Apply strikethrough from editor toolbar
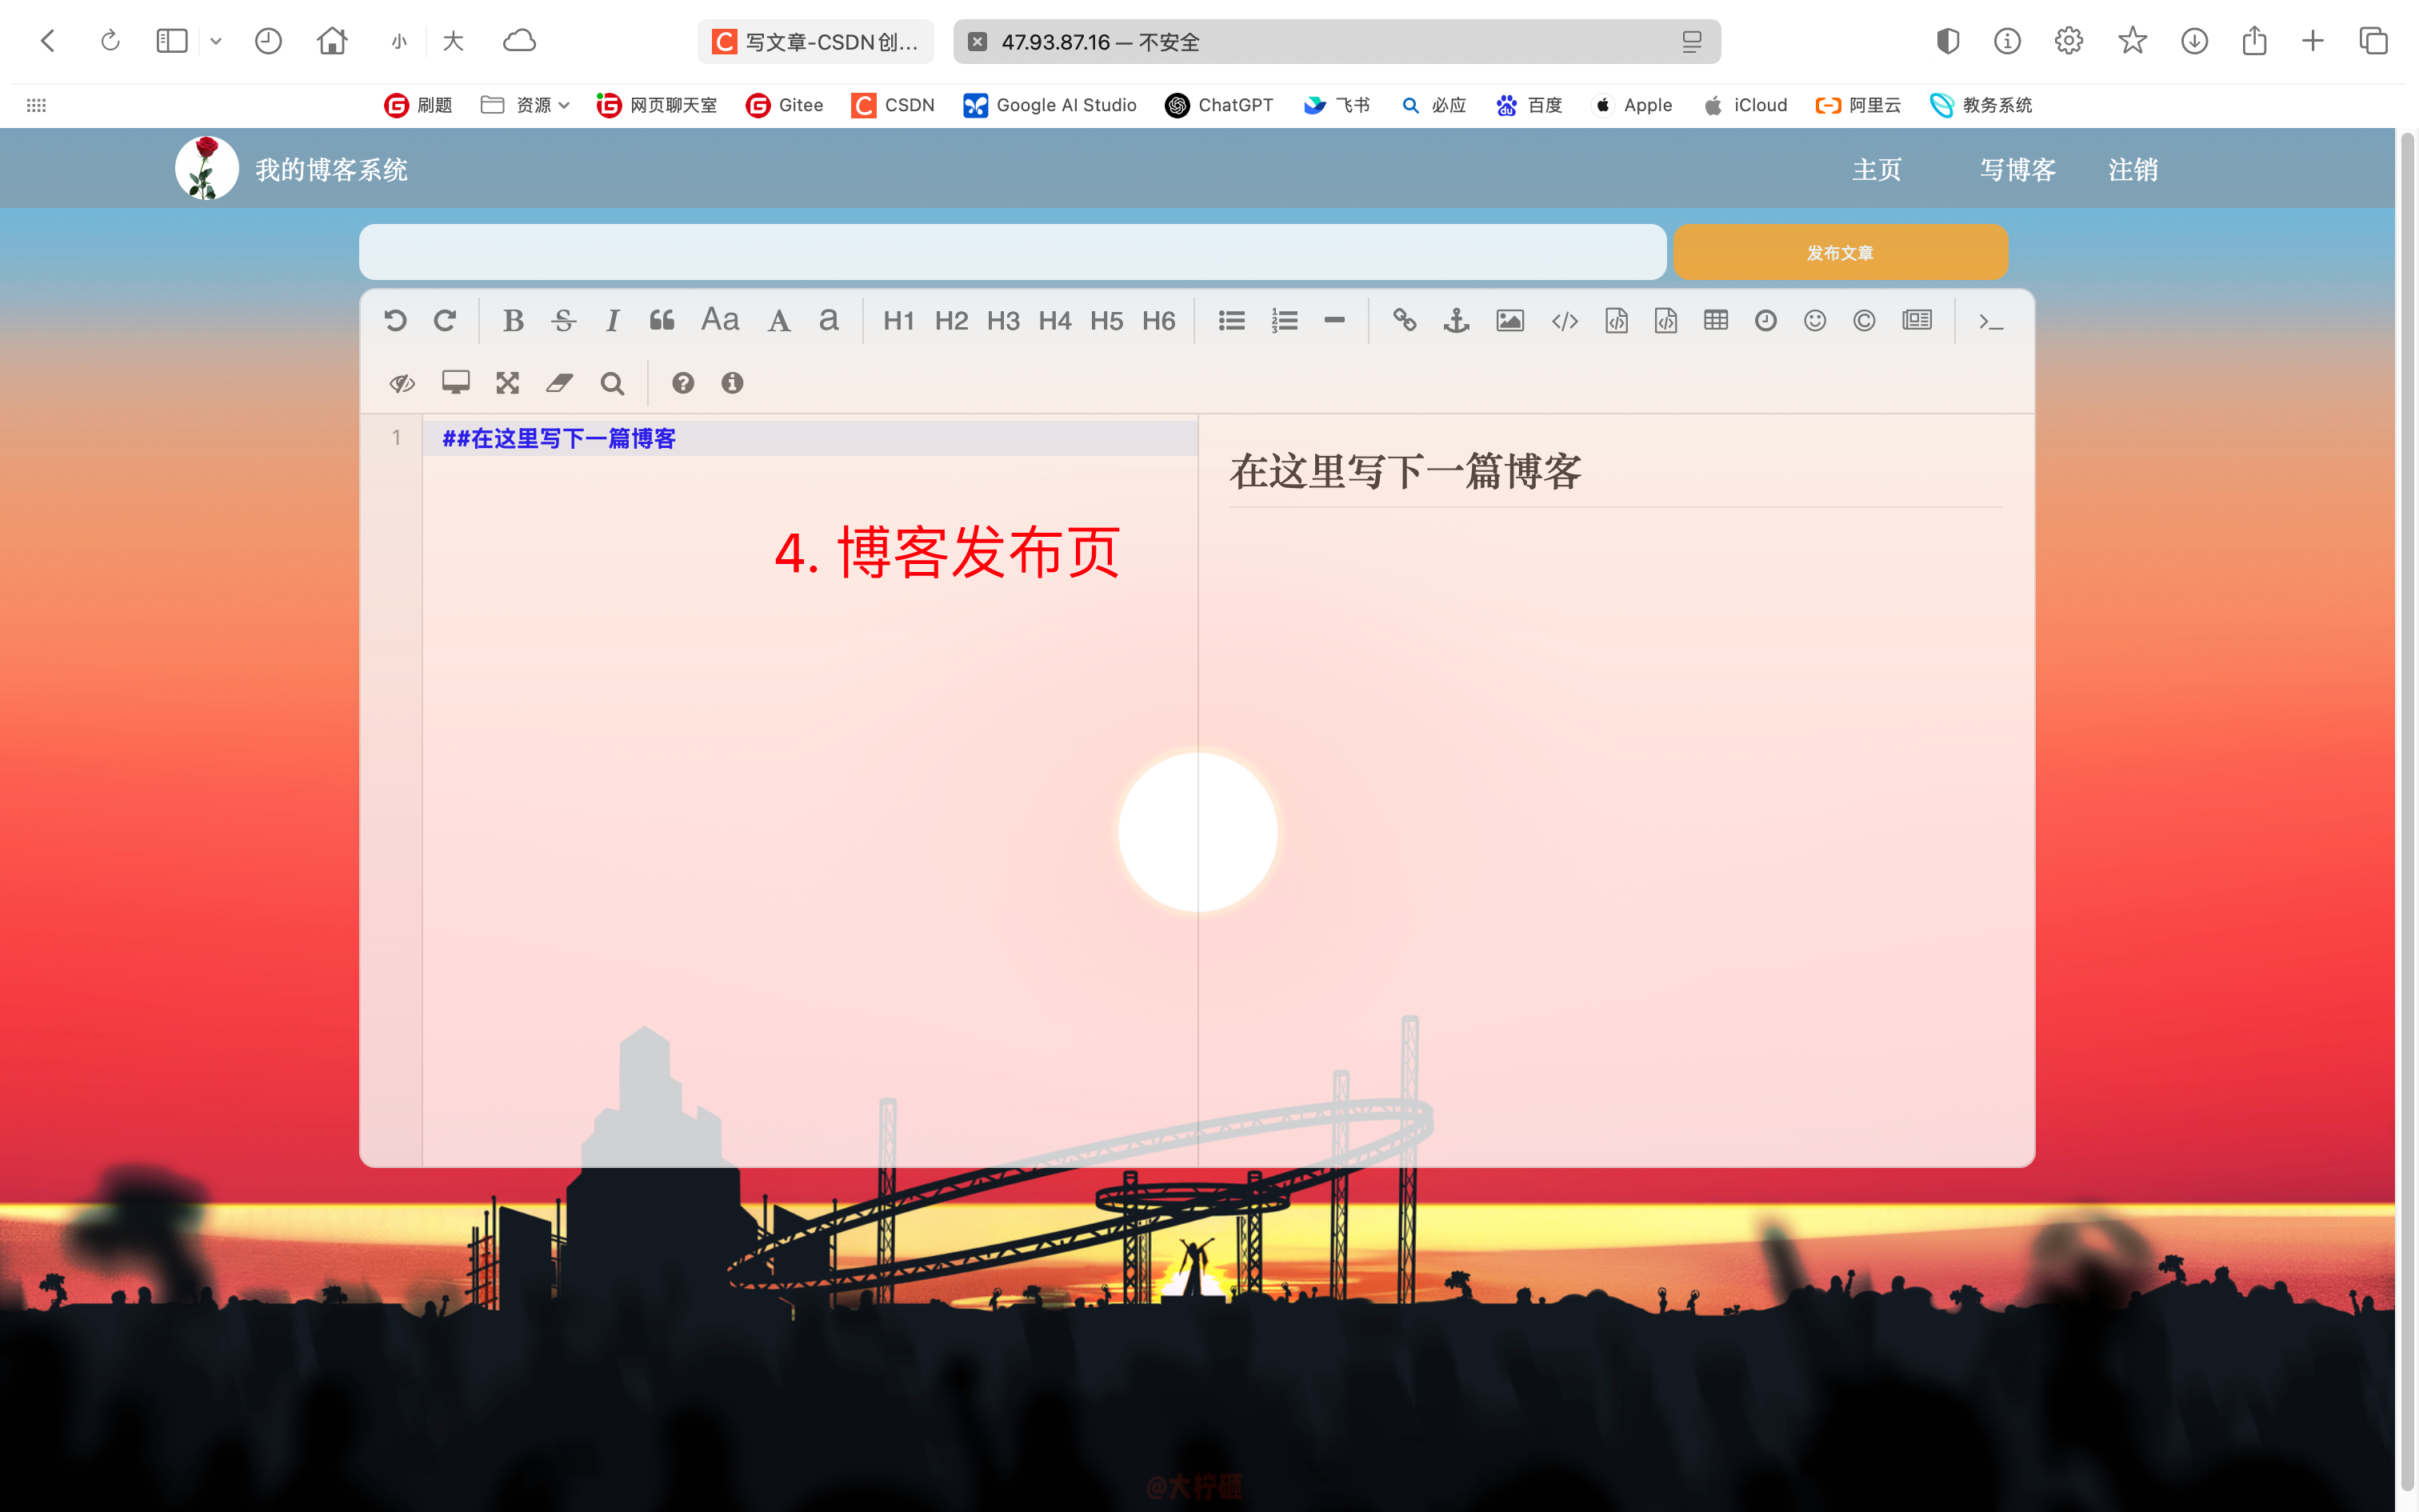The image size is (2419, 1512). point(564,321)
